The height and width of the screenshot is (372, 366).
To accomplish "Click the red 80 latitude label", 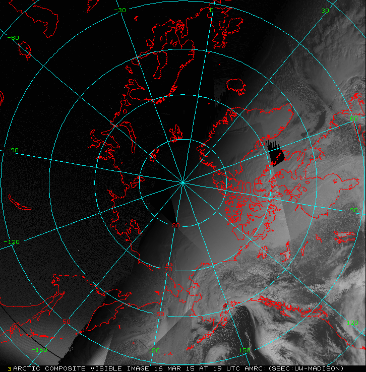I will (176, 225).
